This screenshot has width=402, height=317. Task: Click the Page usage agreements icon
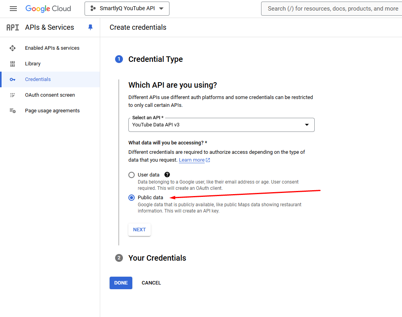(13, 111)
